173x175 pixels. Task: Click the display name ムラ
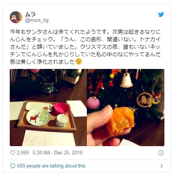click(30, 14)
